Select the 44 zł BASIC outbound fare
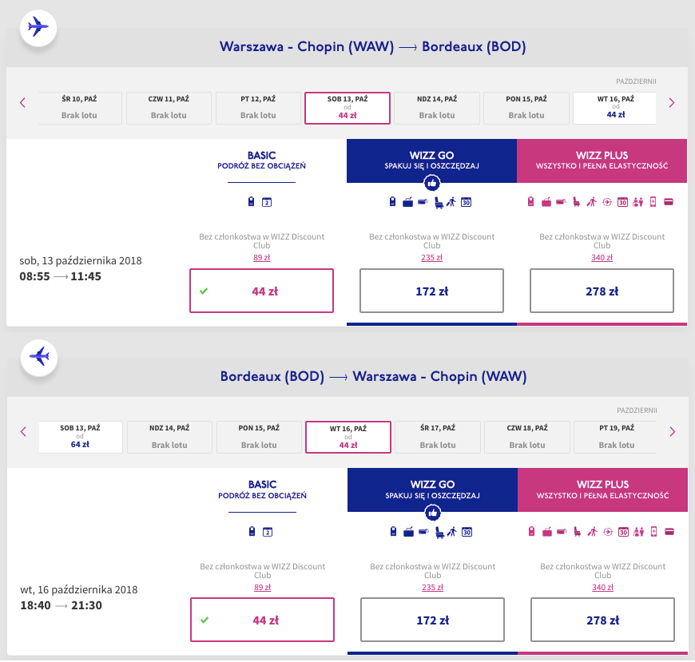This screenshot has height=662, width=695. 261,291
